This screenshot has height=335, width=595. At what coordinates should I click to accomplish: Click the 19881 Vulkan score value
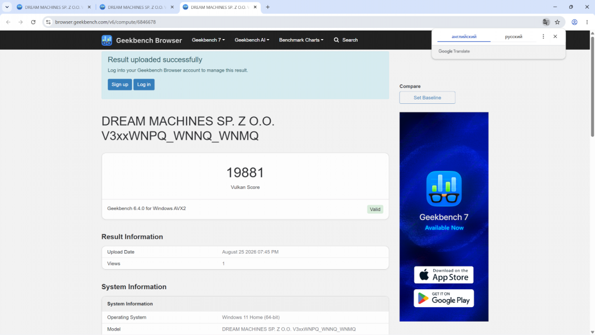[245, 173]
